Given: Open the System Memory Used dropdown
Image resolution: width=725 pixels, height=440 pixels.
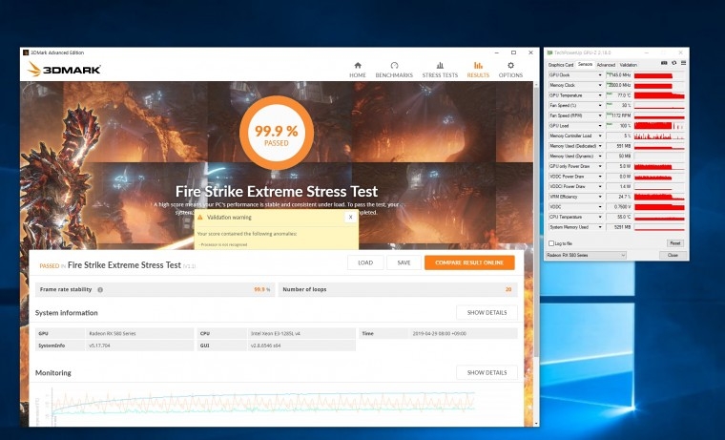Looking at the screenshot, I should click(600, 227).
